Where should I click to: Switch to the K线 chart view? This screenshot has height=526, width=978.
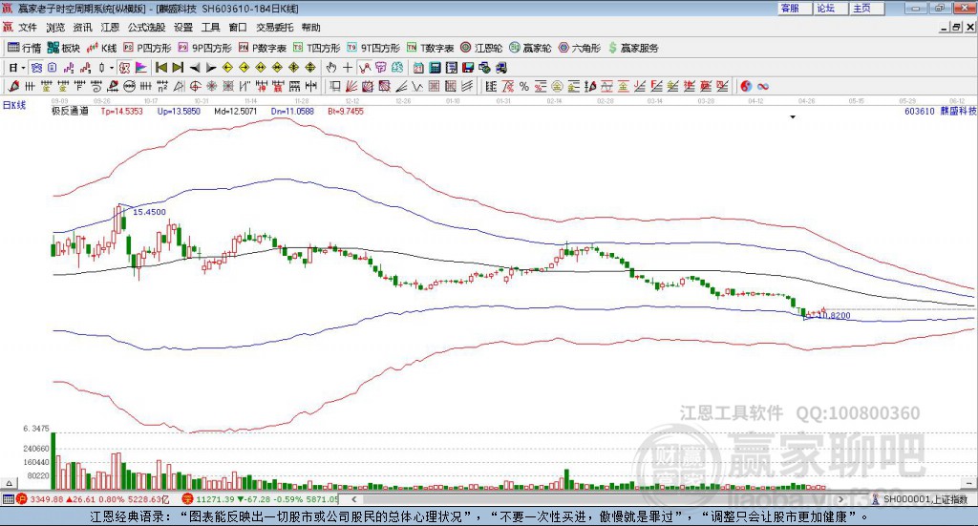101,48
